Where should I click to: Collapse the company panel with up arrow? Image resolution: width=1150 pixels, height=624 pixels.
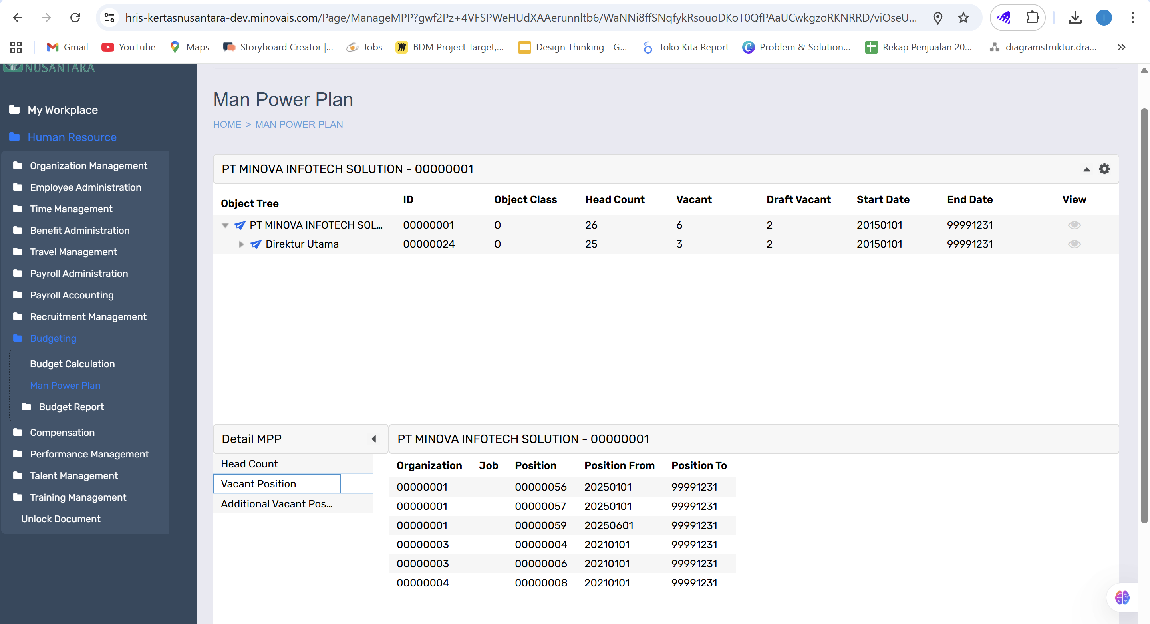tap(1086, 169)
